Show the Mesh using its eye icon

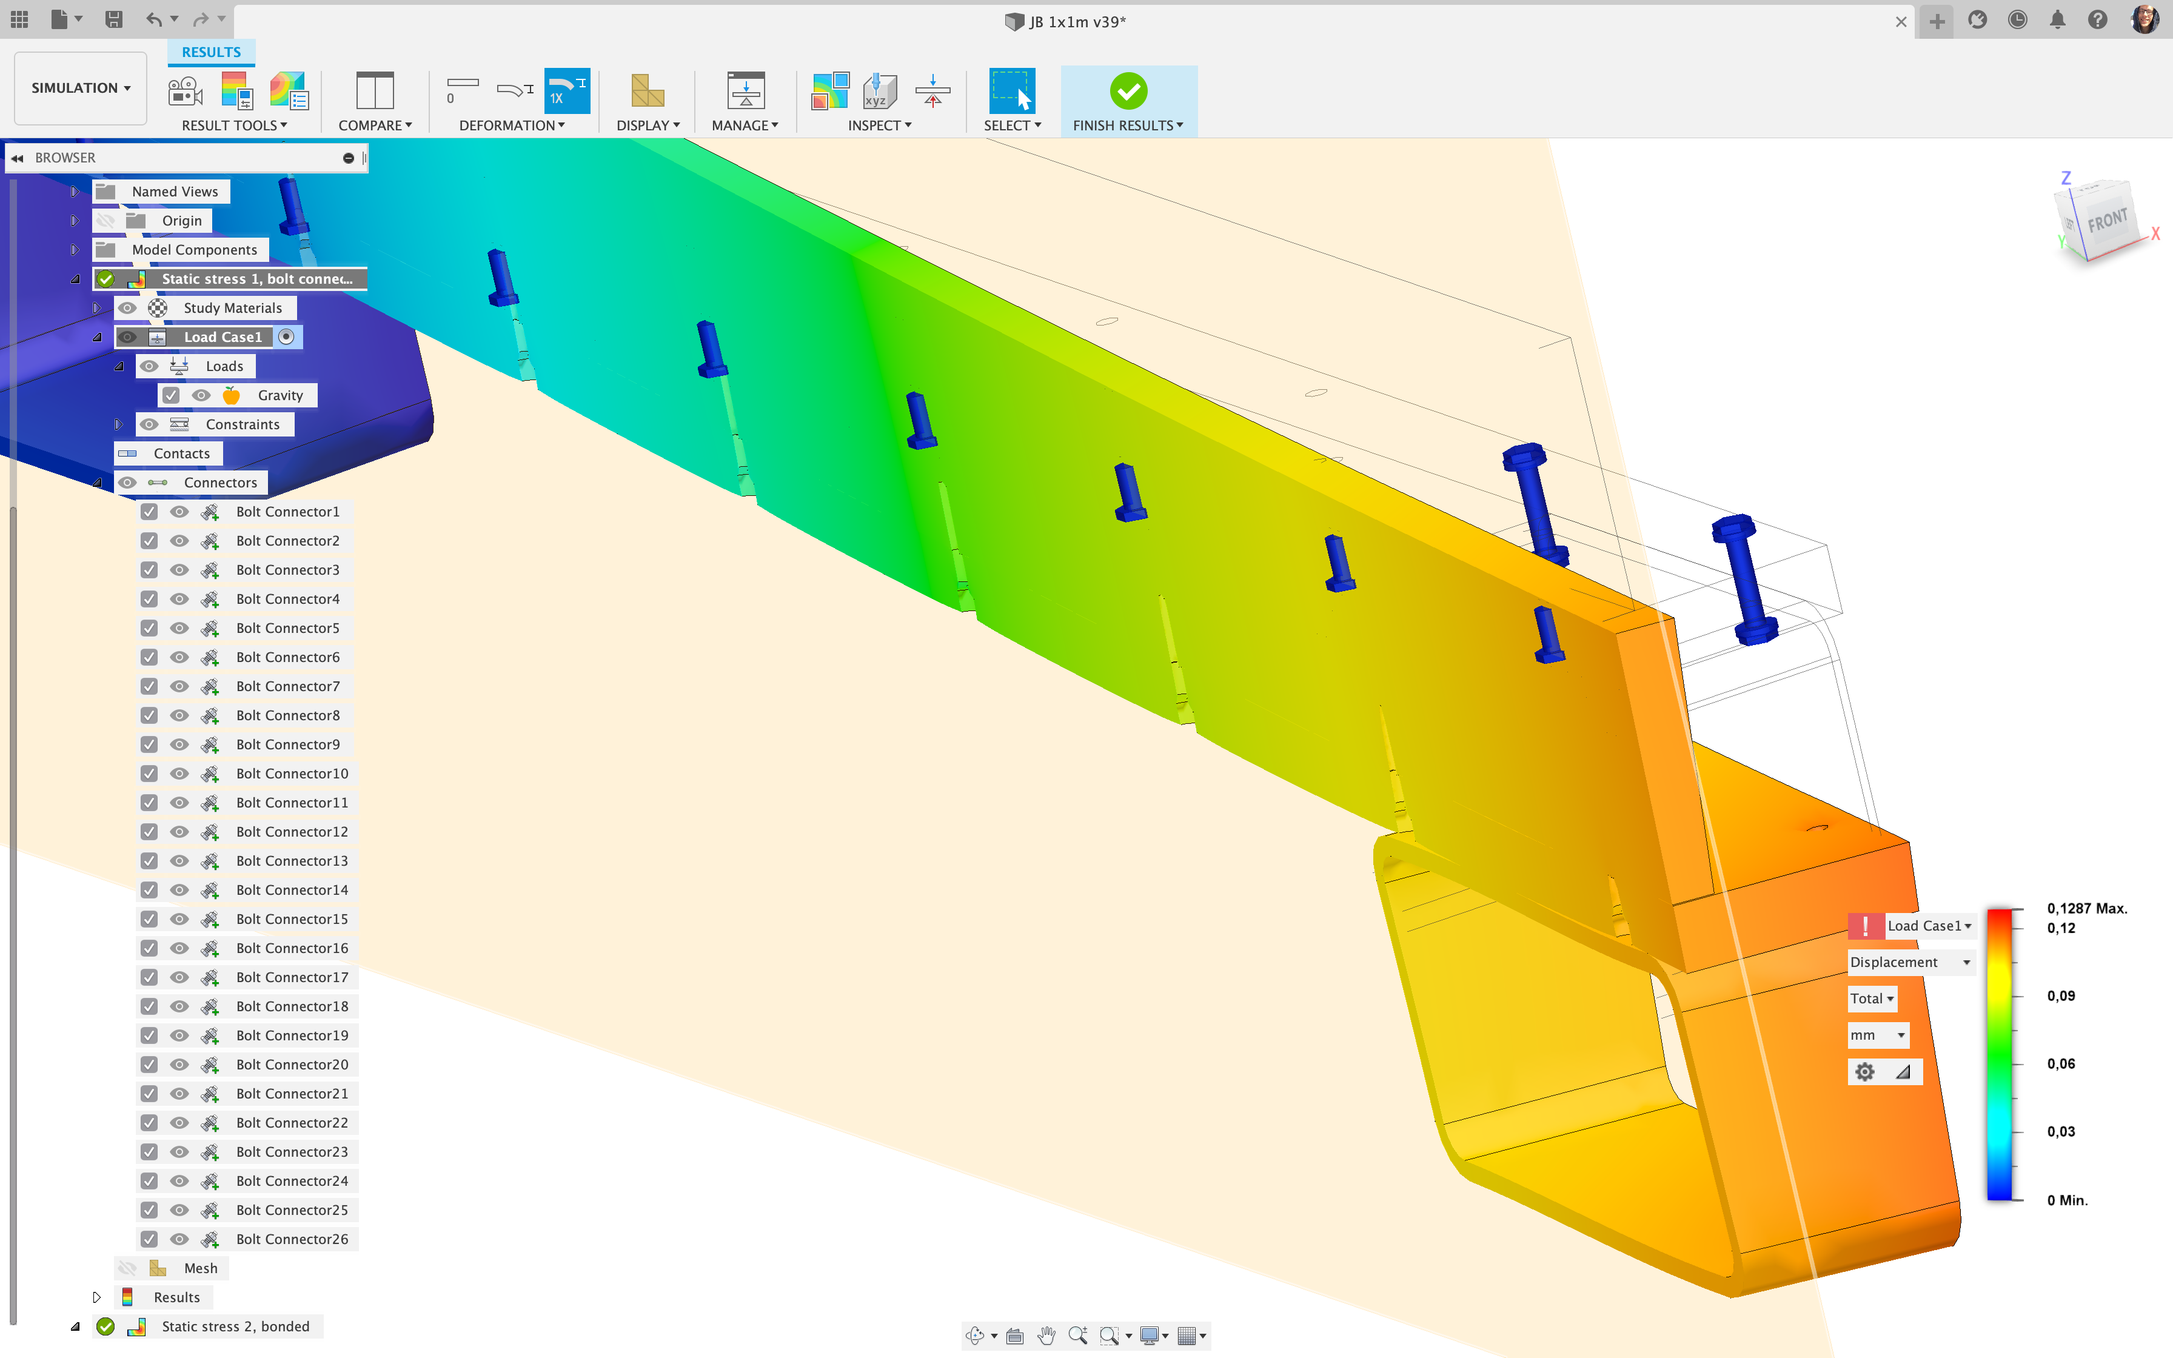(x=127, y=1268)
